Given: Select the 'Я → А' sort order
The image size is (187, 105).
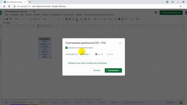Looking at the screenshot, I should coord(106,54).
